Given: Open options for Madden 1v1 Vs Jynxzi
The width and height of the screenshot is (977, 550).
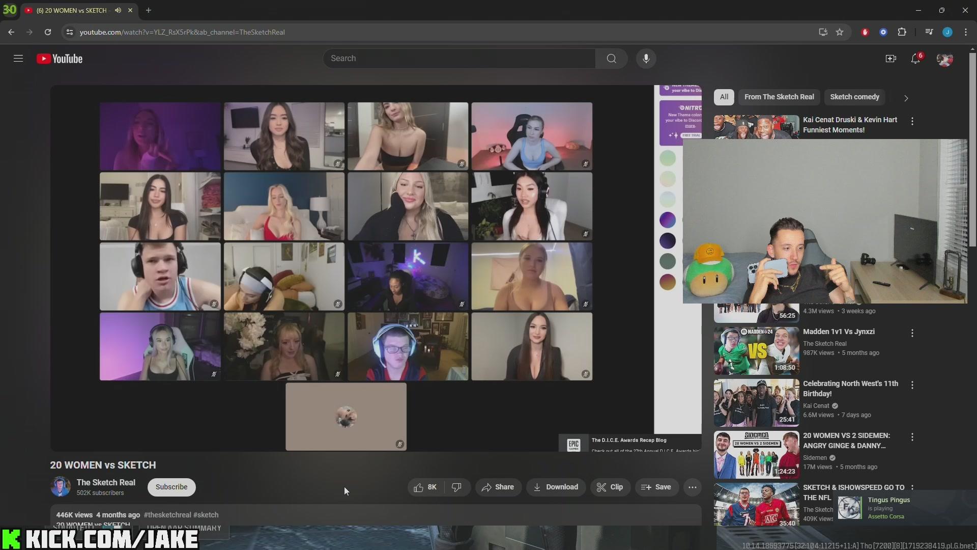Looking at the screenshot, I should pos(912,333).
